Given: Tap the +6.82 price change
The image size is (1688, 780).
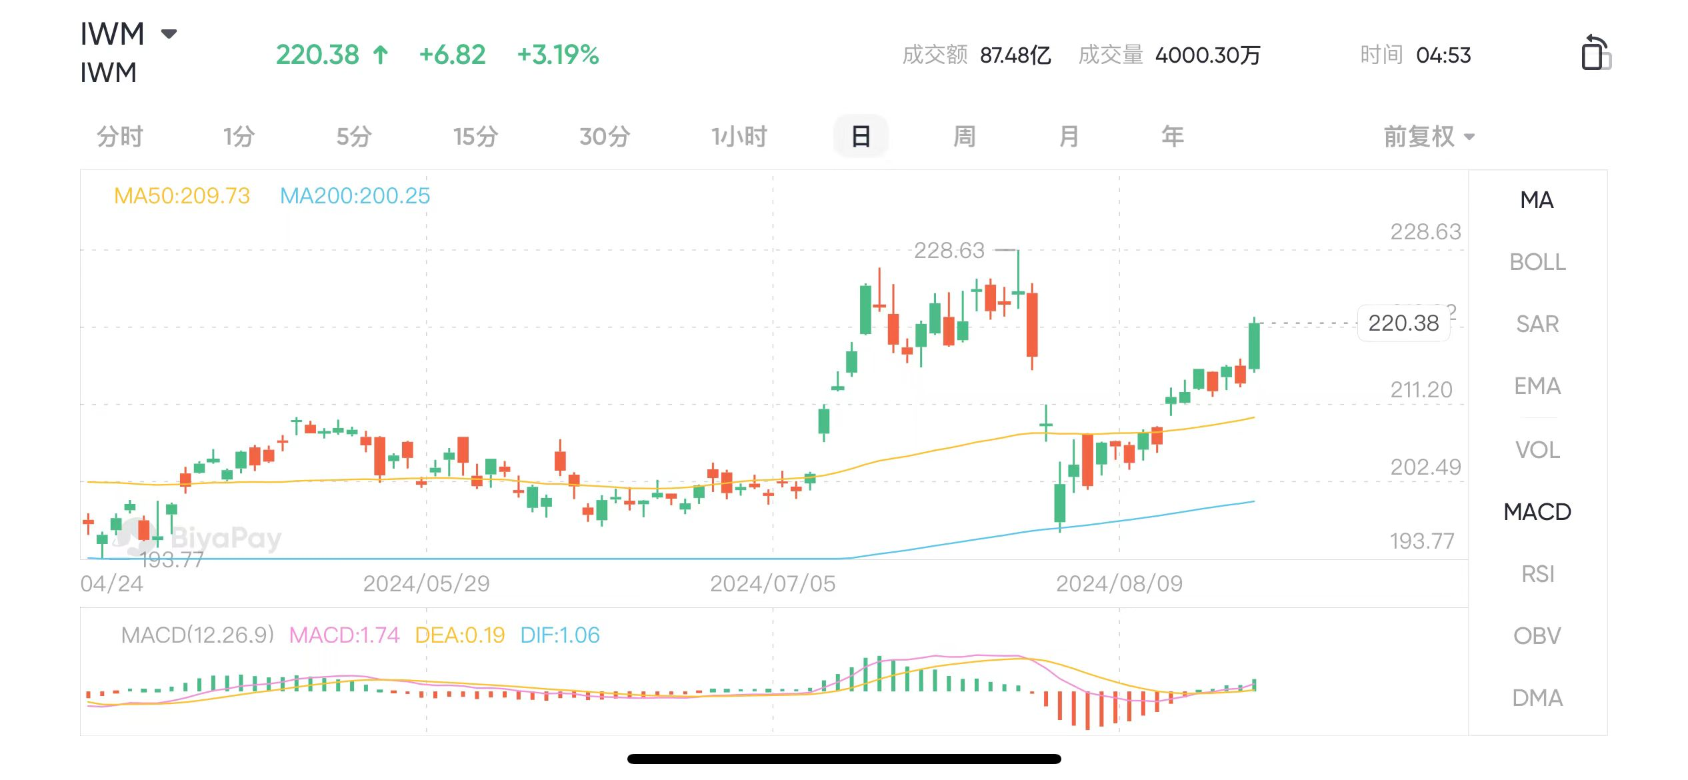Looking at the screenshot, I should click(452, 55).
